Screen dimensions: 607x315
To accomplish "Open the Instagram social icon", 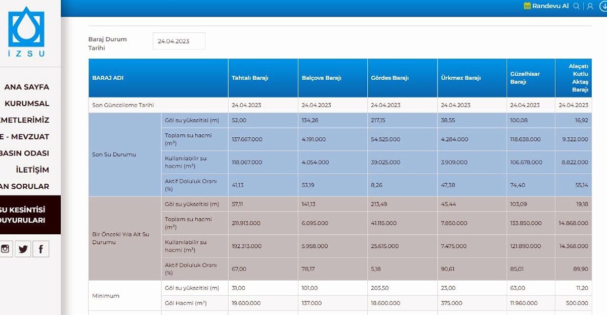I will click(6, 249).
